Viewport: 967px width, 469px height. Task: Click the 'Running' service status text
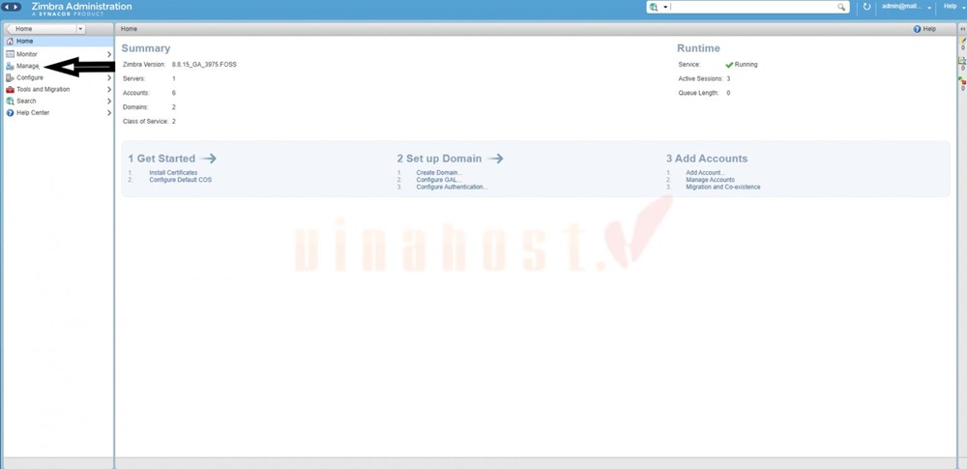click(746, 64)
